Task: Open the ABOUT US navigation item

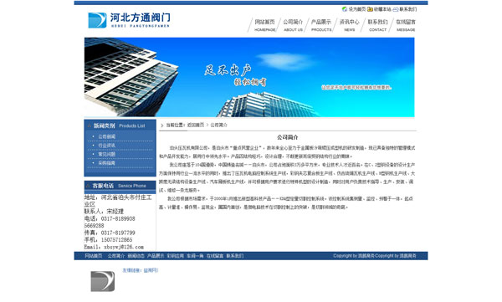Action: (x=293, y=25)
